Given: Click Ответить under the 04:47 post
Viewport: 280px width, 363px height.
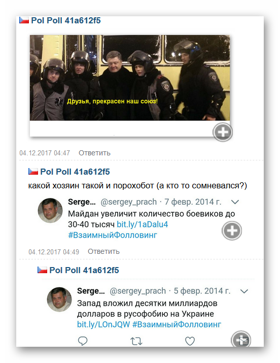Looking at the screenshot, I should pos(94,153).
